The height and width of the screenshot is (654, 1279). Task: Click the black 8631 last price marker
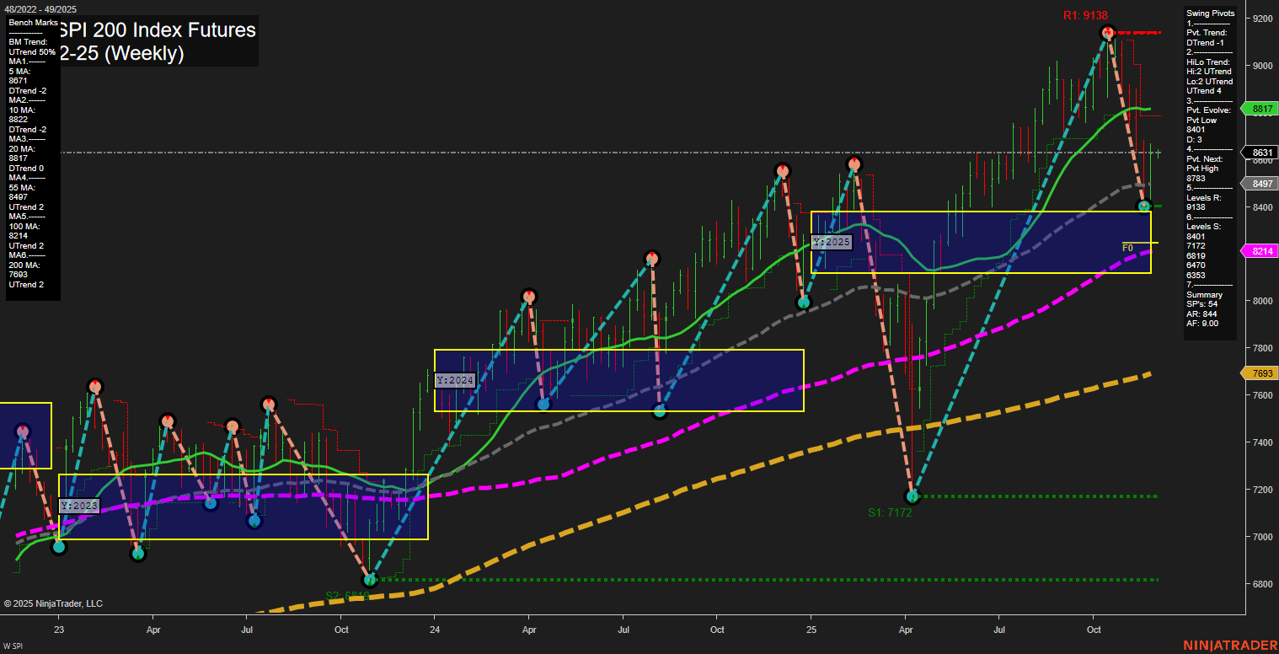1261,153
